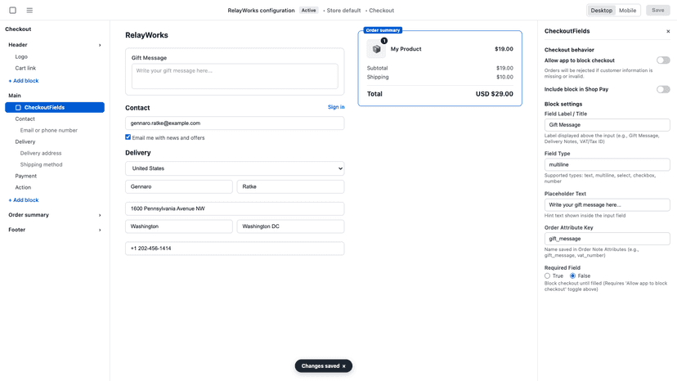Toggle Include block in Shop Pay
Viewport: 677px width, 381px height.
click(x=663, y=89)
